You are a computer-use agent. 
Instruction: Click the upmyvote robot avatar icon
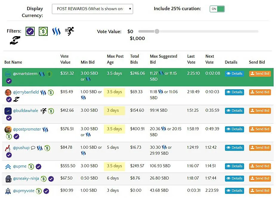[x=8, y=191]
